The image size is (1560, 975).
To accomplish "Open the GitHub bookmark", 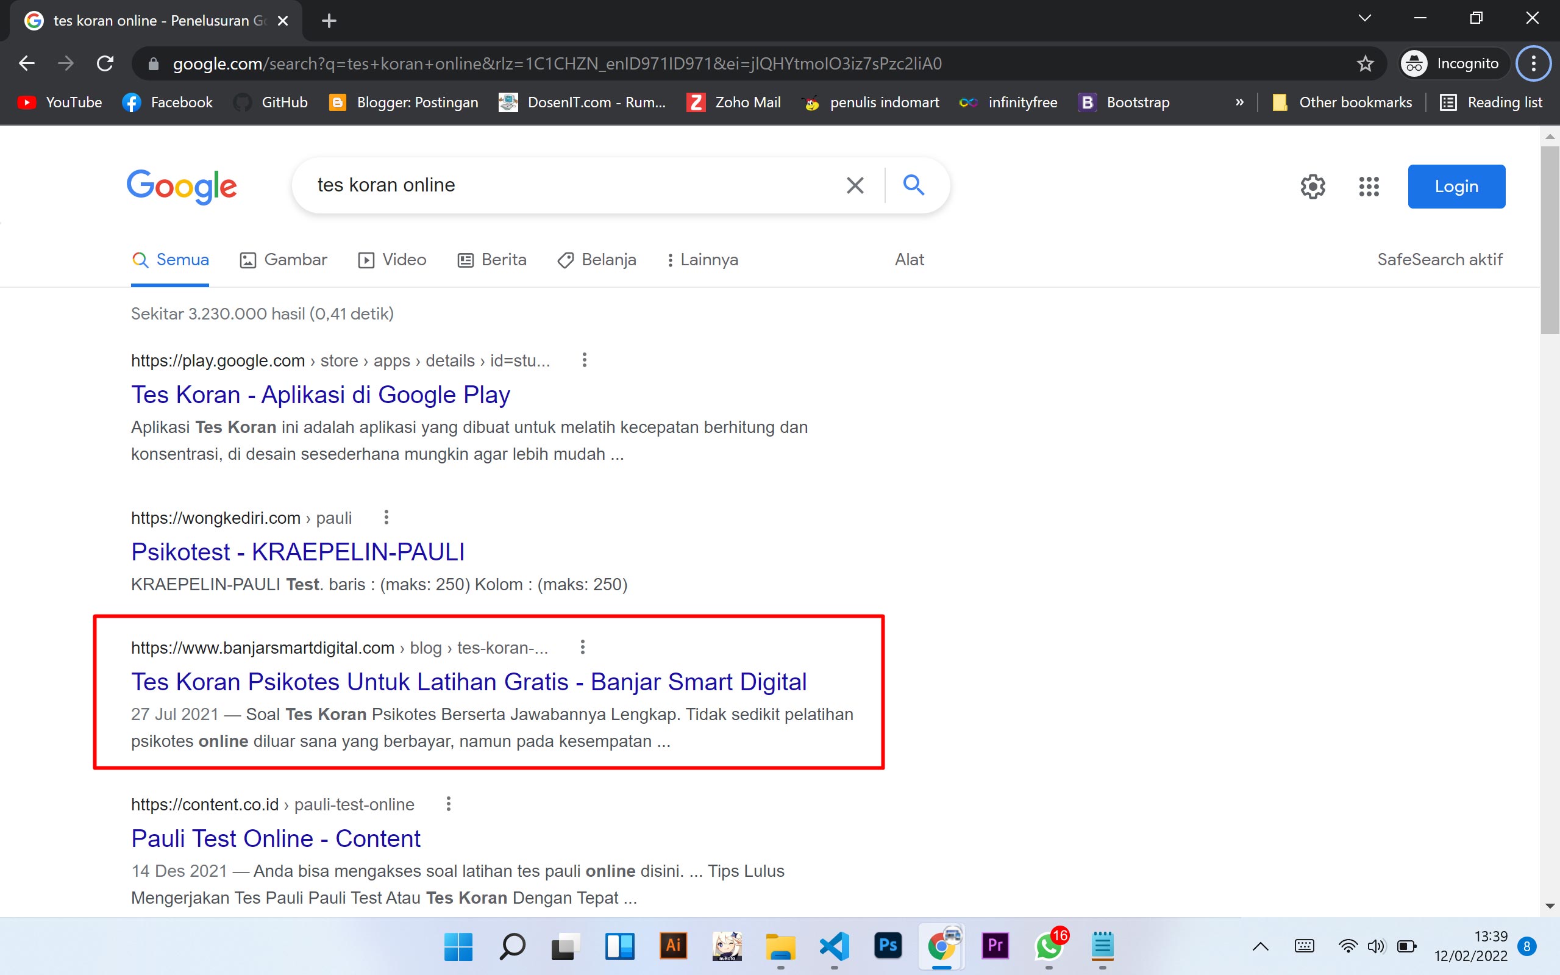I will [x=271, y=102].
